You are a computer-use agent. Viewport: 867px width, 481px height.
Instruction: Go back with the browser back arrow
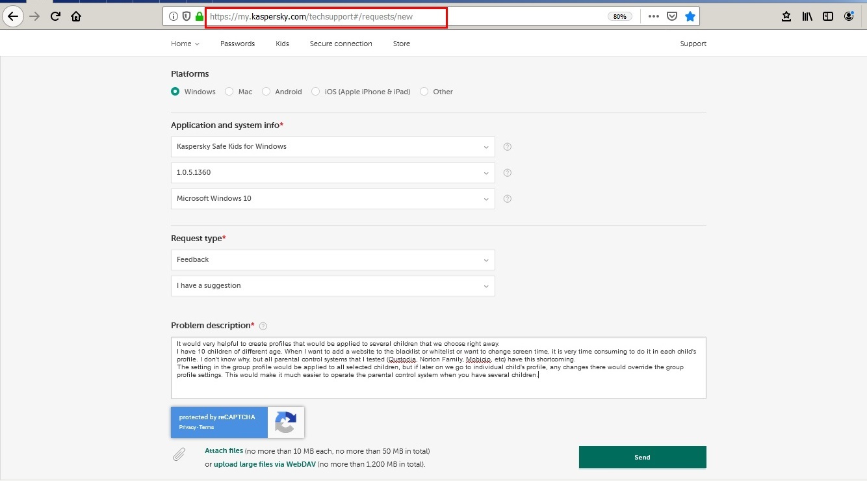(x=13, y=16)
